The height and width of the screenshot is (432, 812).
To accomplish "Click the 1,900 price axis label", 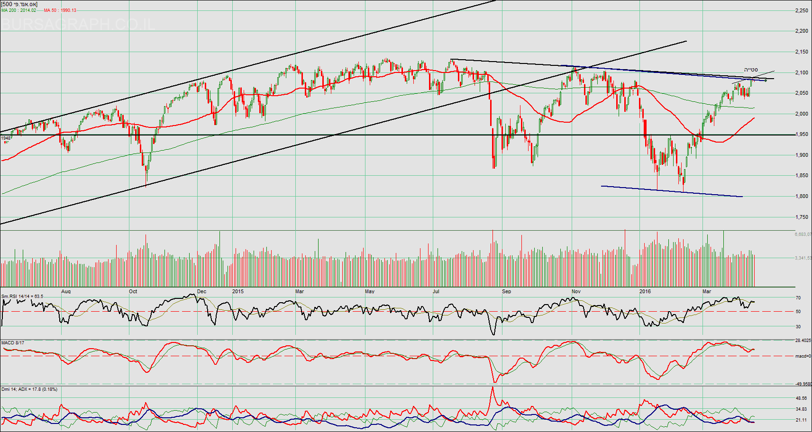I will pos(802,155).
